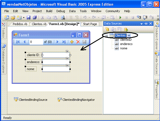Screen dimensions: 160x121
Task: Open Project menu
Action: coord(37,11)
